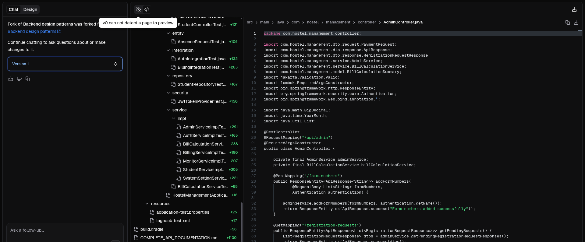Viewport: 585px width, 242px height.
Task: Click the java breadcrumb segment
Action: (x=280, y=22)
